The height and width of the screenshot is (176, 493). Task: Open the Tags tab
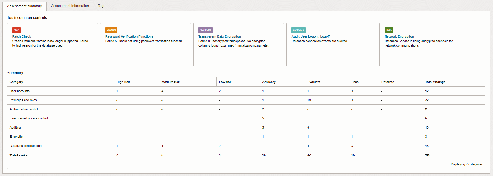point(102,6)
